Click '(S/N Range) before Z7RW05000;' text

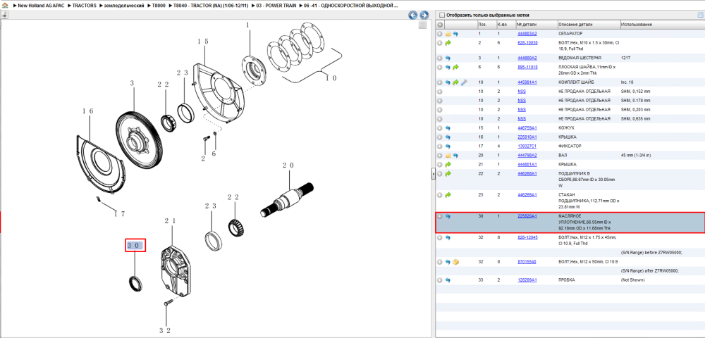tap(651, 253)
